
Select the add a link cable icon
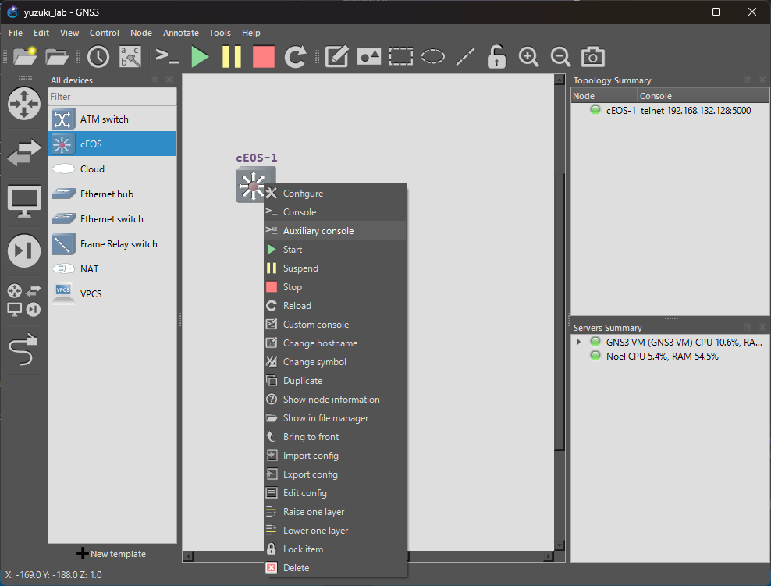pos(23,350)
